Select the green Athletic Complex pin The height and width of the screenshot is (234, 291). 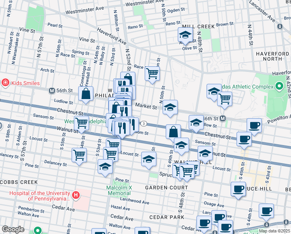[x=279, y=87]
